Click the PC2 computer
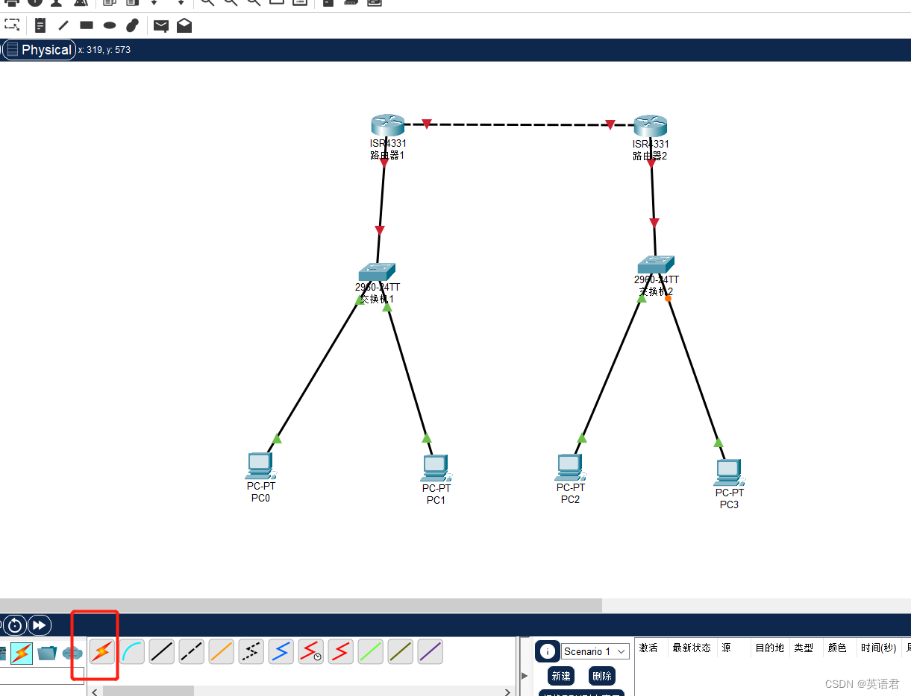The width and height of the screenshot is (911, 696). (x=571, y=468)
